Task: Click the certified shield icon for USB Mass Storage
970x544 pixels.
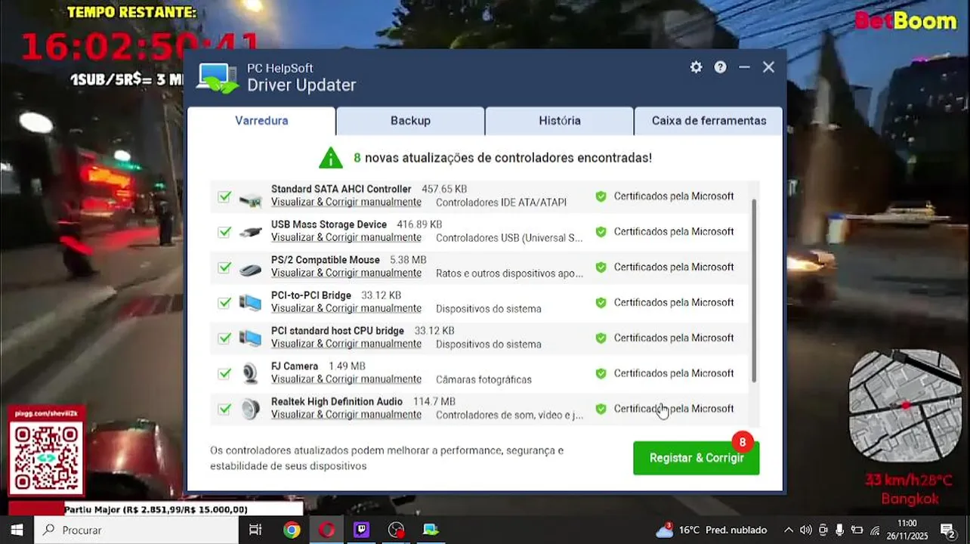Action: click(x=601, y=232)
